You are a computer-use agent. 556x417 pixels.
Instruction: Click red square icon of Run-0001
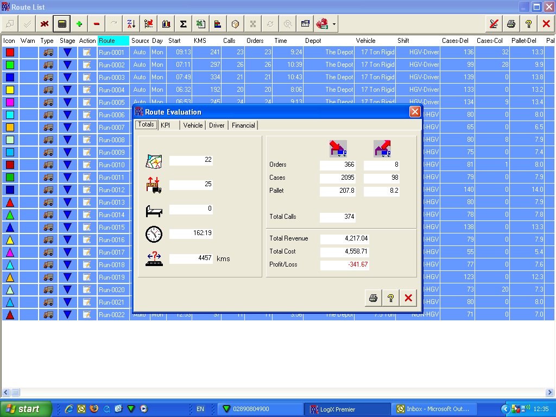[x=10, y=53]
